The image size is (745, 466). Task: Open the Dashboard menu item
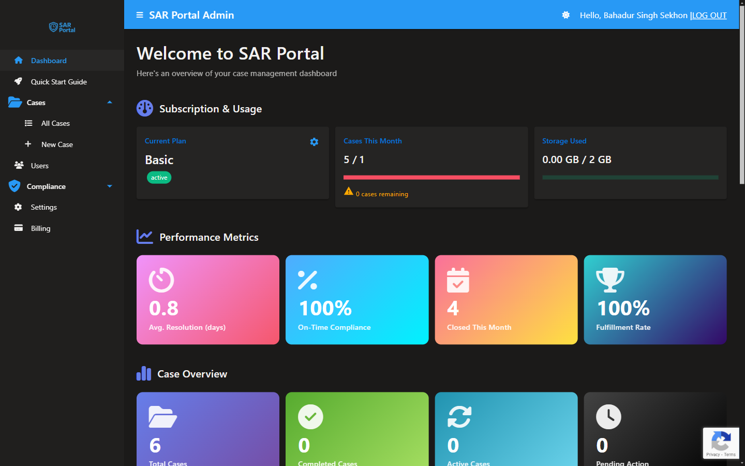49,60
